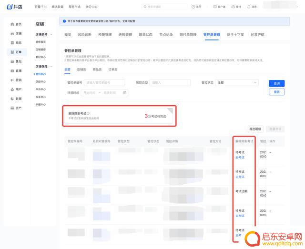Click the 考试过期 status text
The image size is (305, 249).
(x=242, y=191)
